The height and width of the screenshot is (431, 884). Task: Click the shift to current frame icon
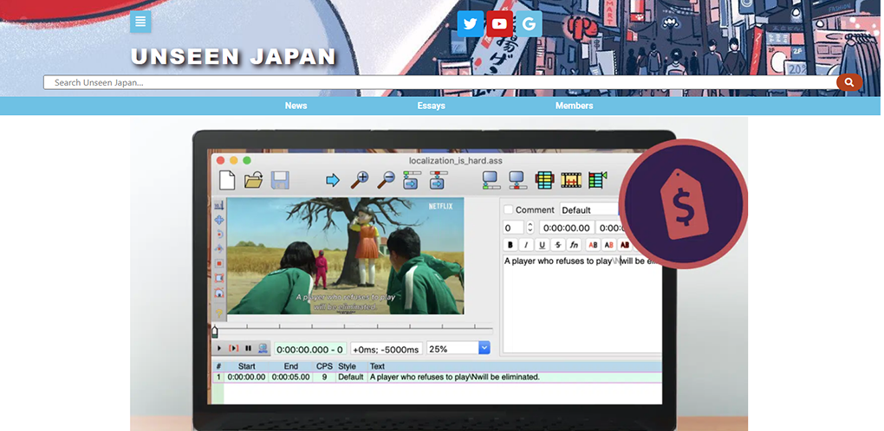pos(598,180)
